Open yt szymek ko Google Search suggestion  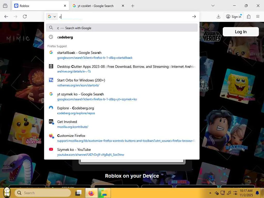click(122, 97)
